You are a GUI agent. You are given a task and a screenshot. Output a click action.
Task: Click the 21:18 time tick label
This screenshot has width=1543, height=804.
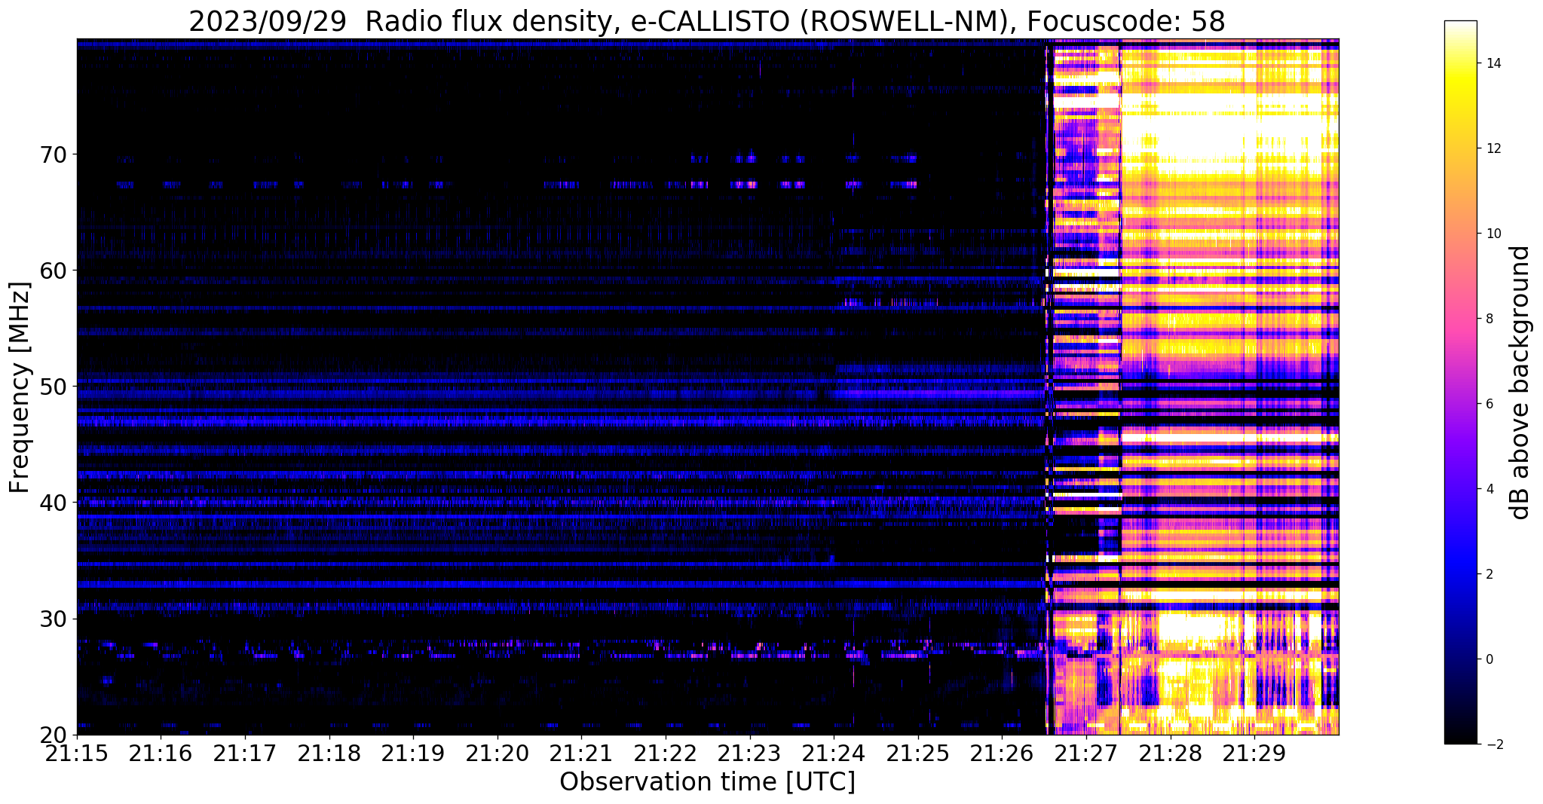[329, 753]
